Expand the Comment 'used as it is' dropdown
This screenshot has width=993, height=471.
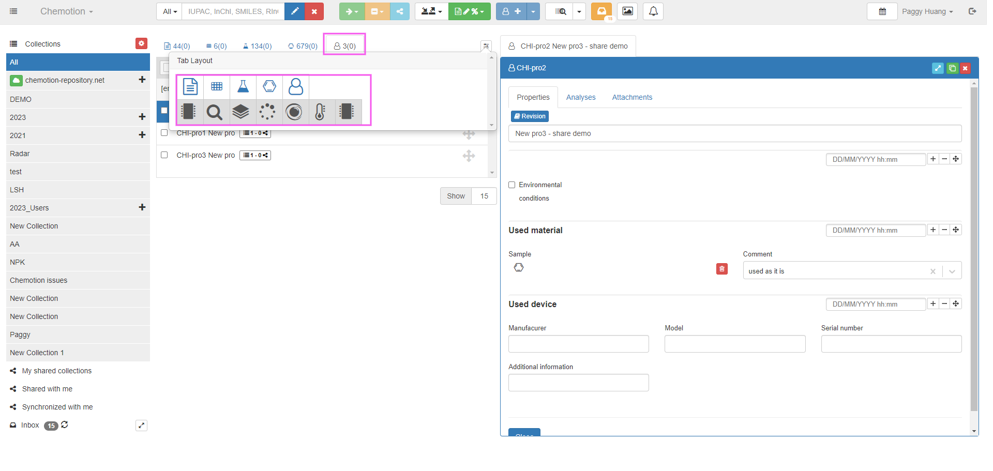952,271
